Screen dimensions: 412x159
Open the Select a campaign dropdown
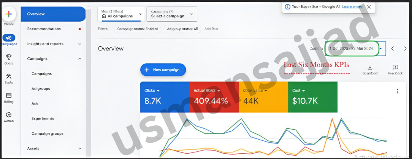point(172,14)
